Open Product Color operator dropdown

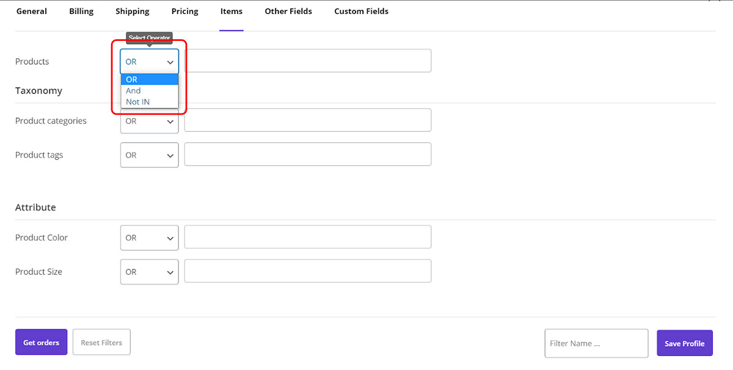150,238
